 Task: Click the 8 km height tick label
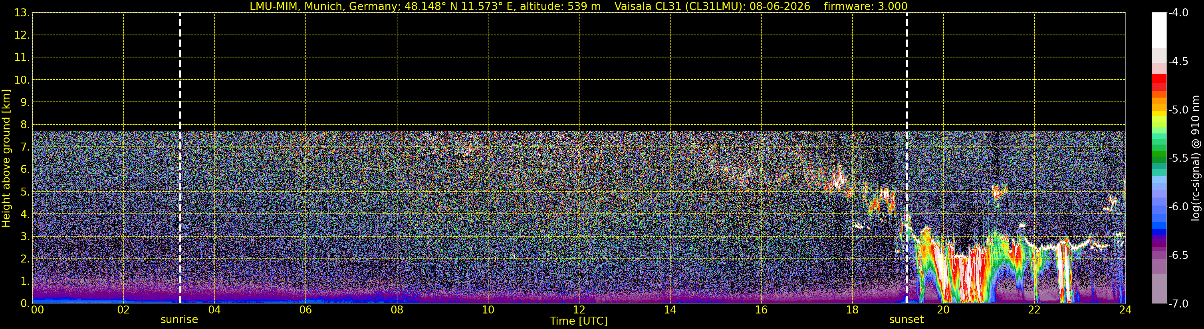click(25, 124)
